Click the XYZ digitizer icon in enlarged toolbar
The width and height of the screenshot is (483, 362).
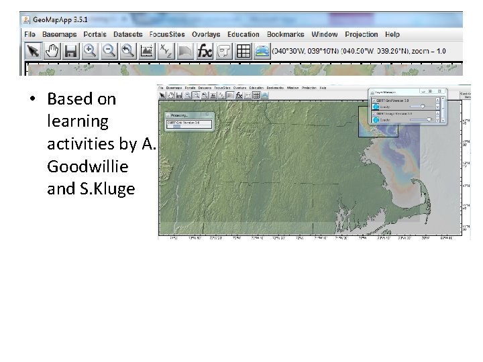(166, 51)
